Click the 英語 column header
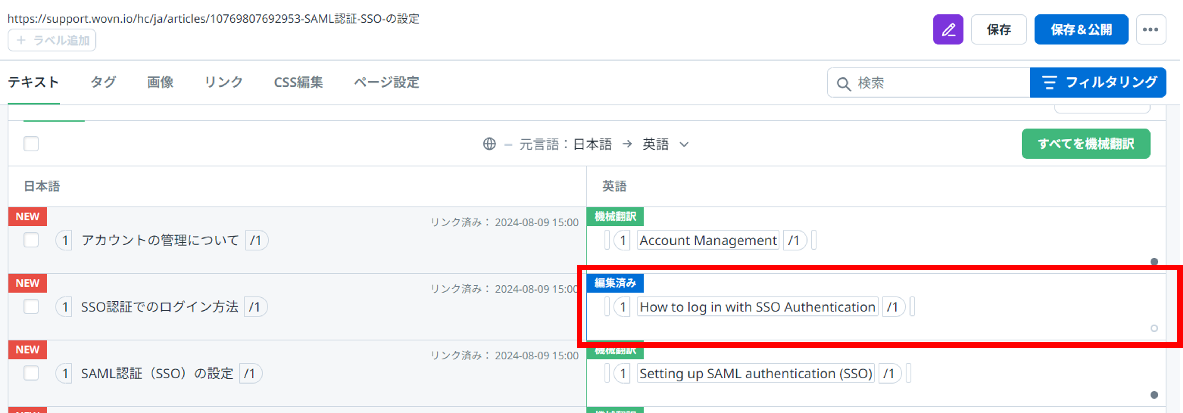The height and width of the screenshot is (413, 1183). tap(614, 186)
